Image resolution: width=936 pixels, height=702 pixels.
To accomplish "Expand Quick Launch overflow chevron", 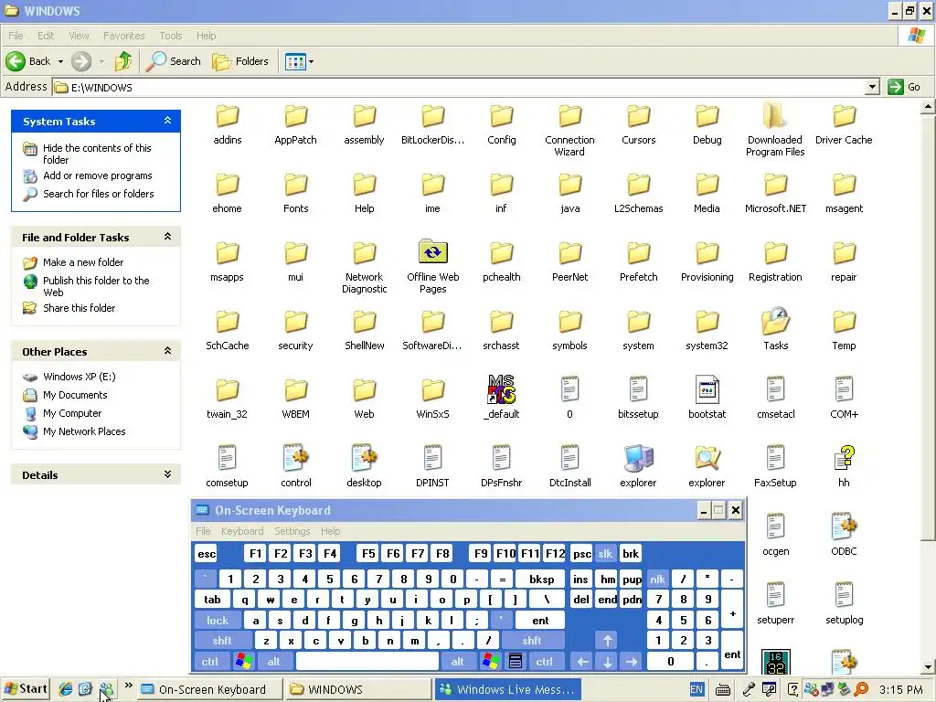I will pos(128,685).
